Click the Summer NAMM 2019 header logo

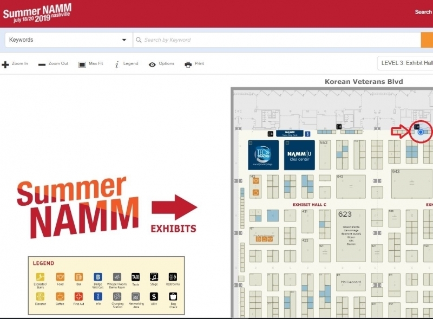pyautogui.click(x=37, y=12)
